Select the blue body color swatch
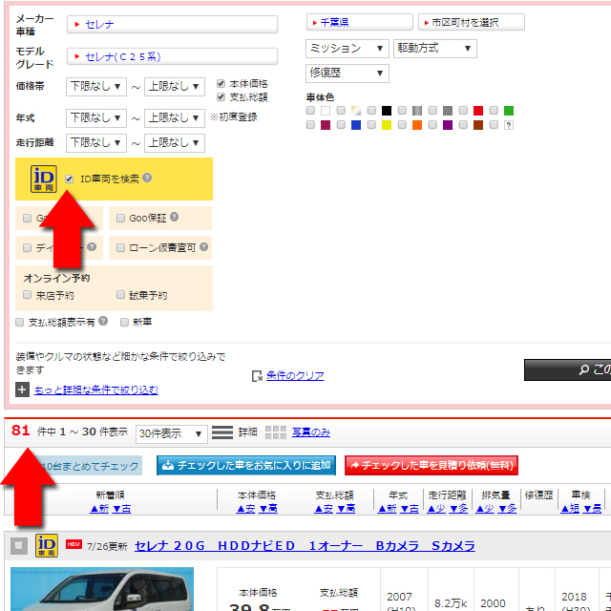The width and height of the screenshot is (611, 611). [x=356, y=125]
